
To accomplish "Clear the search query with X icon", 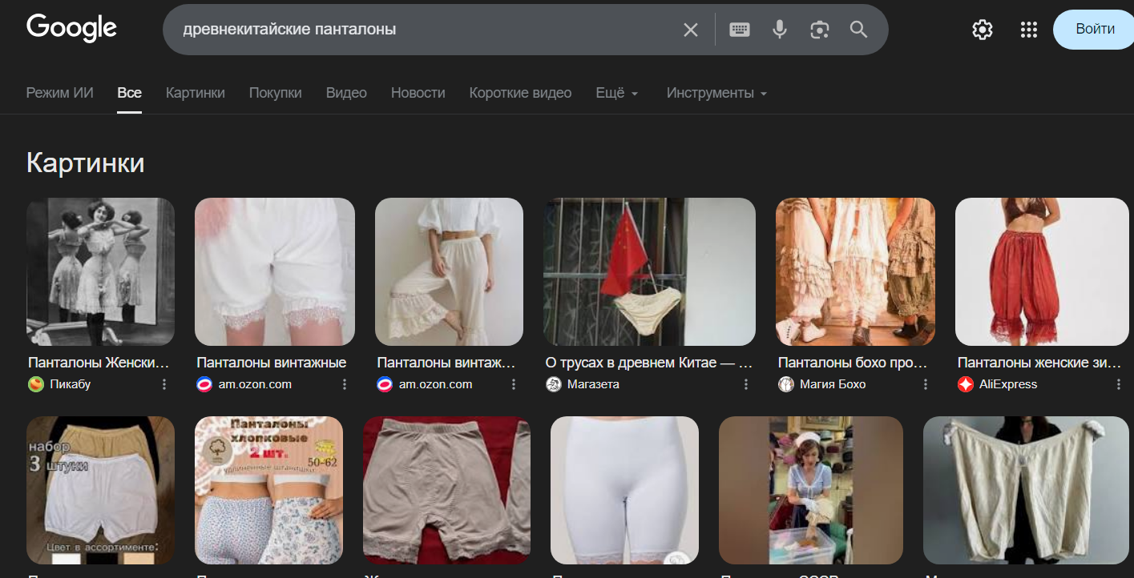I will (691, 30).
